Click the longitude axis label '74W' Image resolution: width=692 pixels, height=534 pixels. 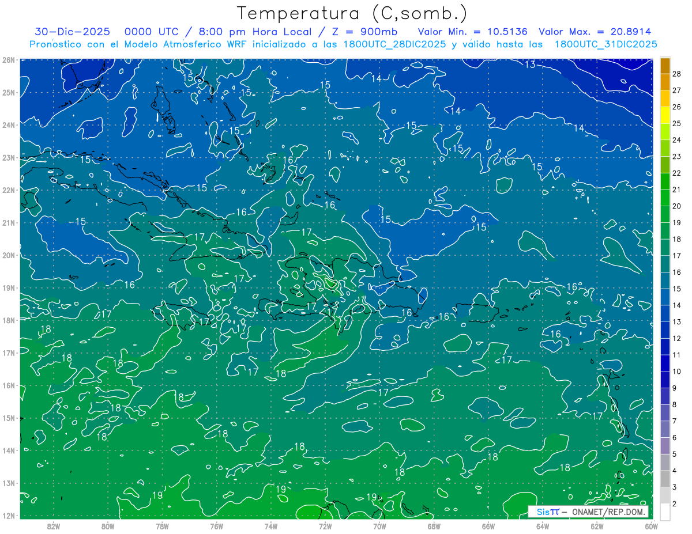point(270,527)
